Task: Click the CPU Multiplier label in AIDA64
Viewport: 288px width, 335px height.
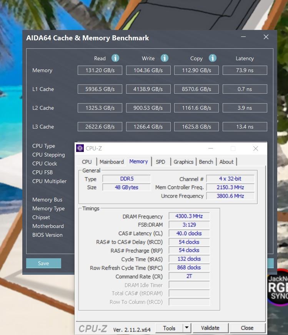Action: click(x=50, y=181)
